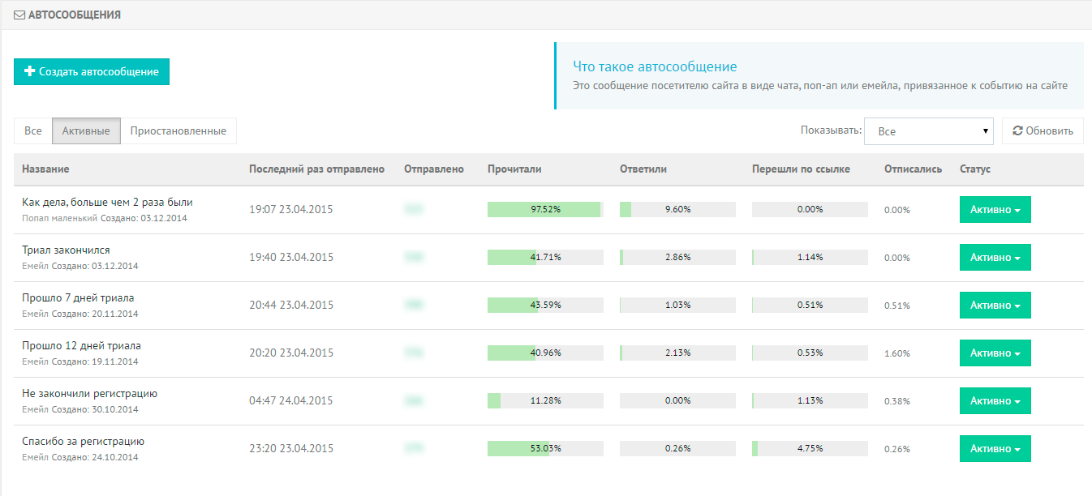The height and width of the screenshot is (496, 1092).
Task: Expand Активно dropdown for Прошло 7 дней триала
Action: click(x=995, y=306)
